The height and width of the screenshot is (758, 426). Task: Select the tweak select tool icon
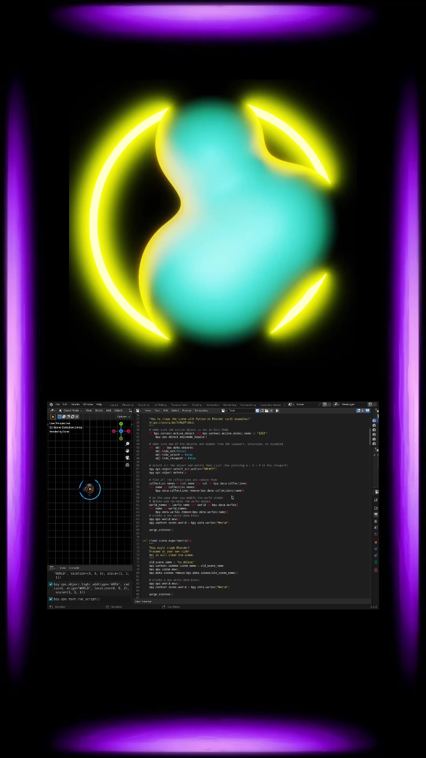pyautogui.click(x=53, y=417)
